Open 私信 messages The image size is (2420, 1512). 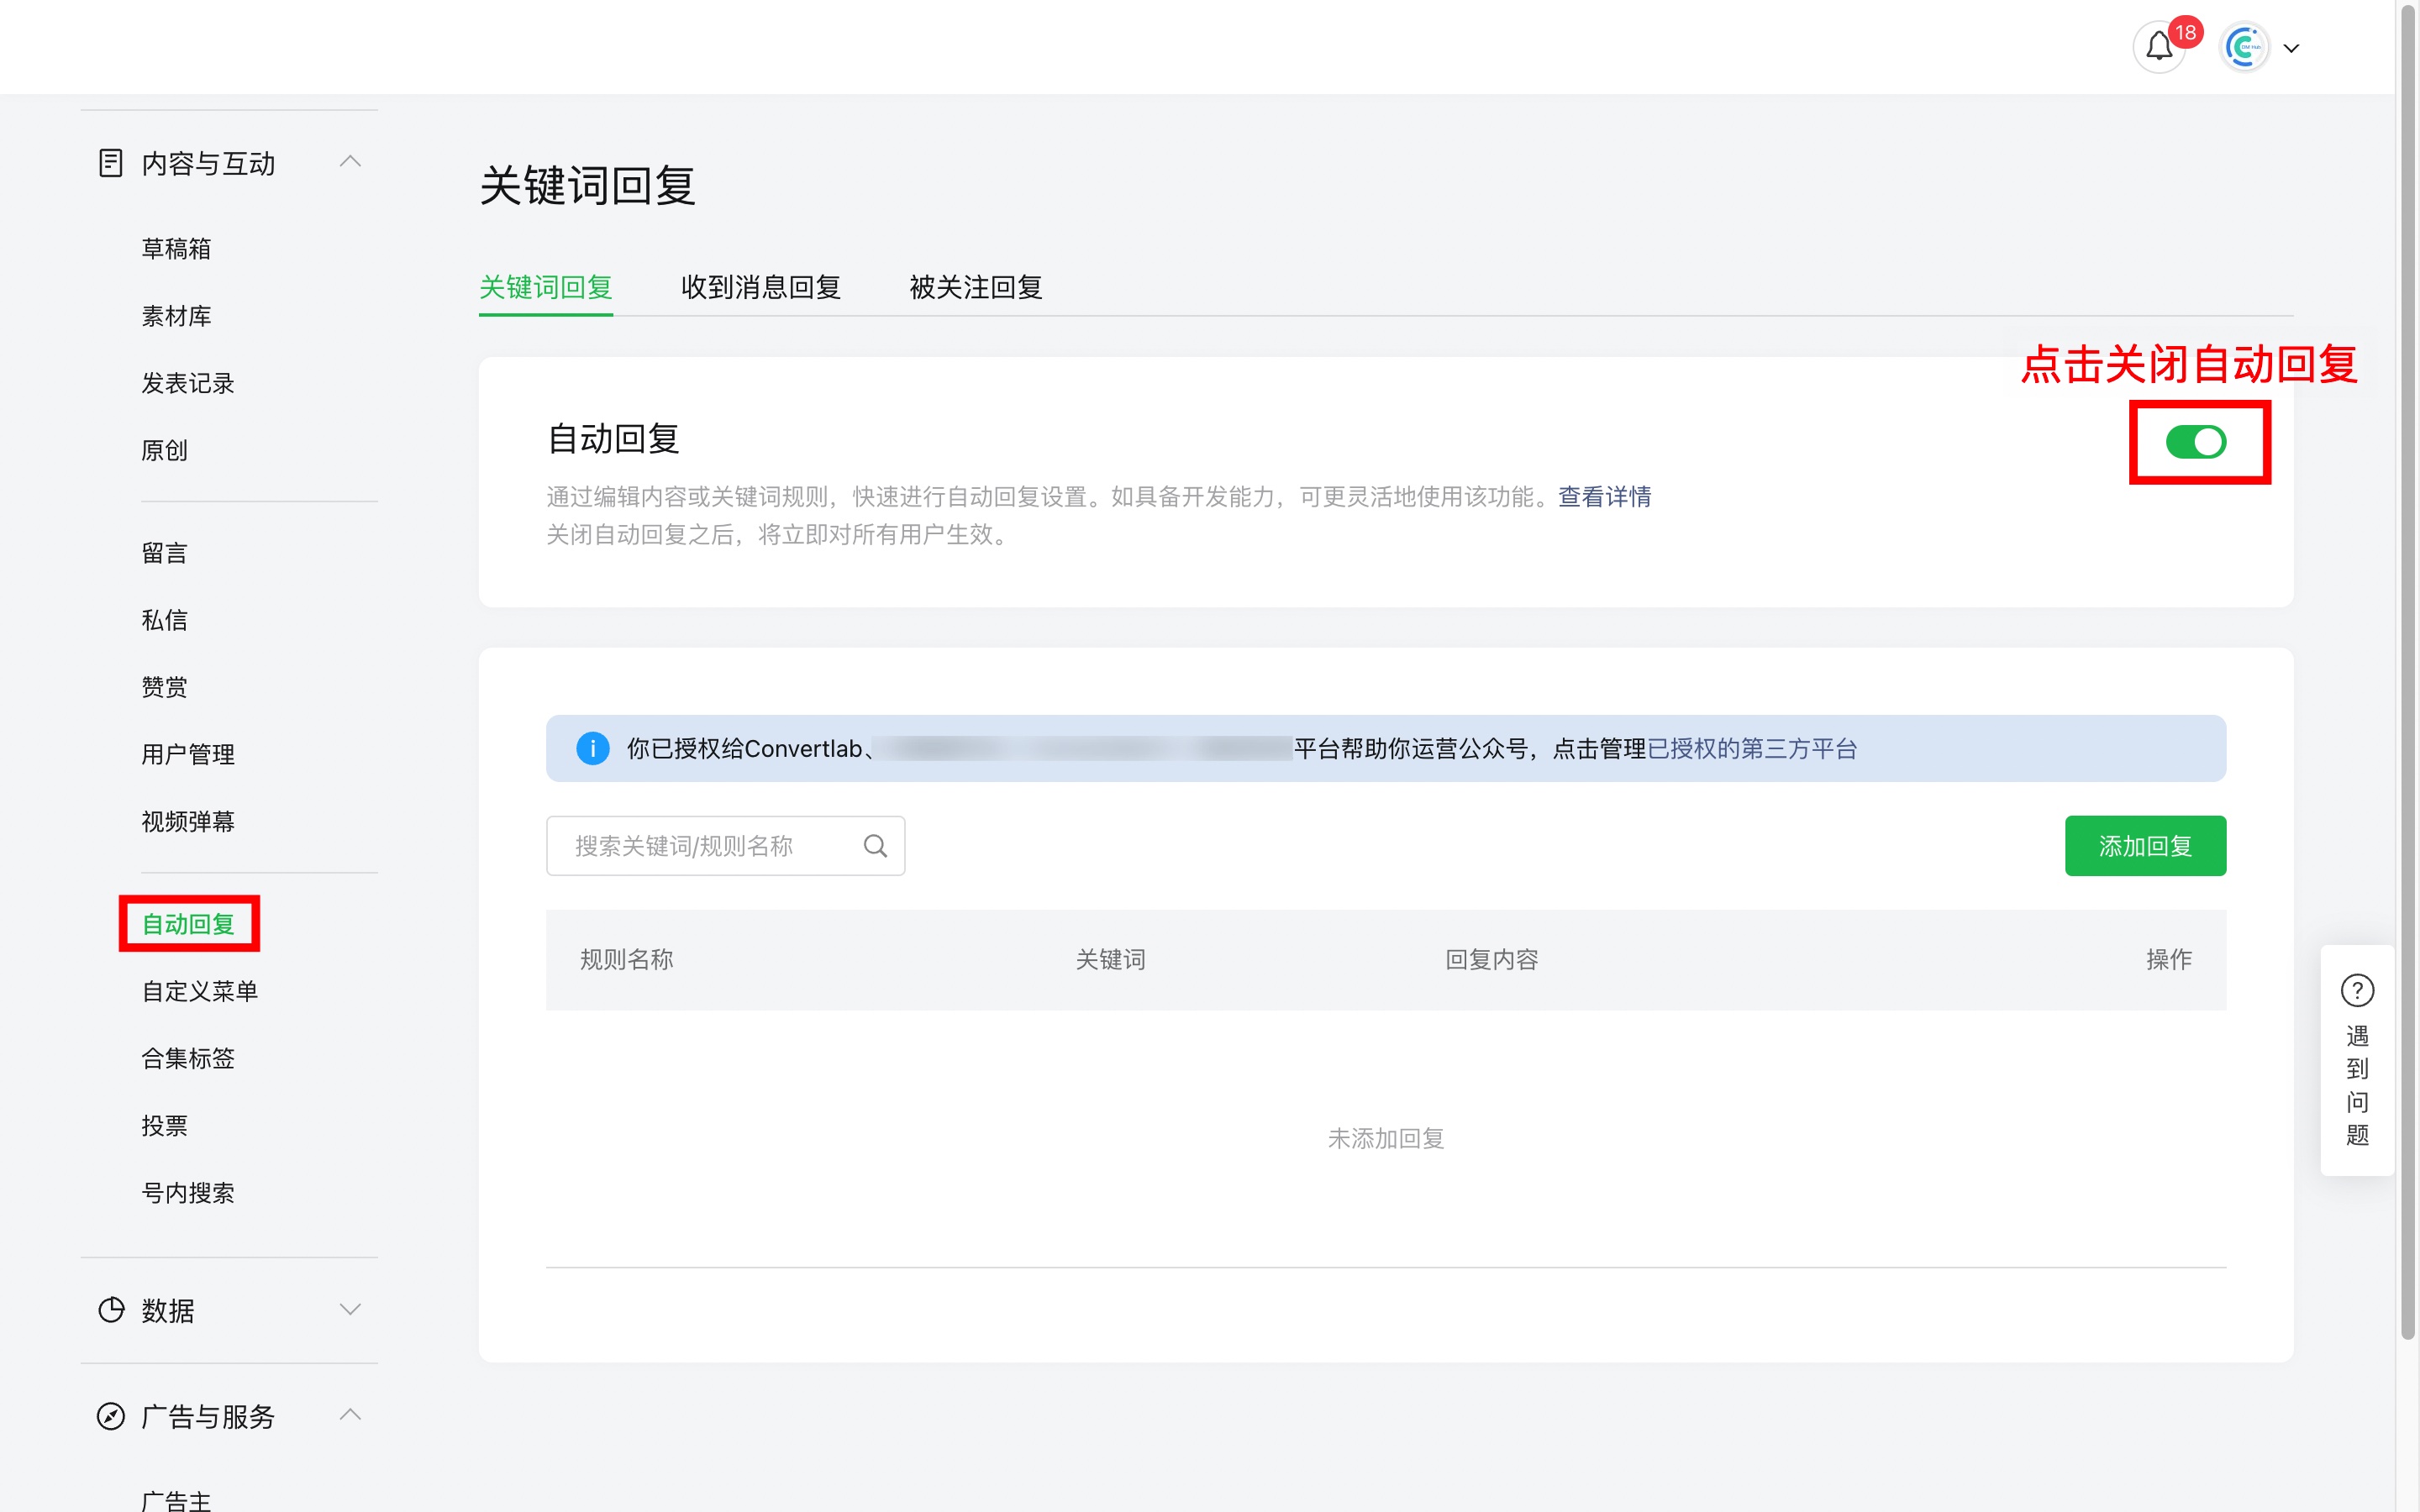coord(164,620)
